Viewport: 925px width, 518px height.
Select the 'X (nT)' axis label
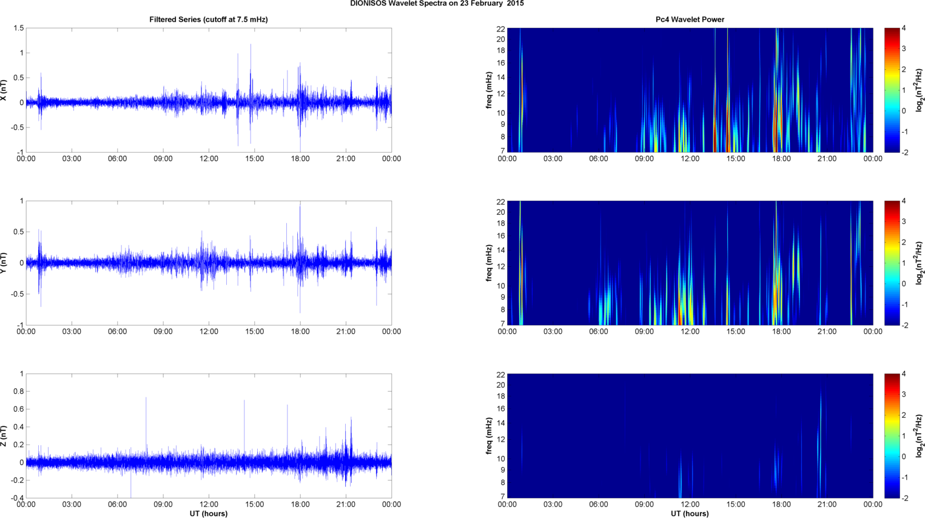coord(4,90)
